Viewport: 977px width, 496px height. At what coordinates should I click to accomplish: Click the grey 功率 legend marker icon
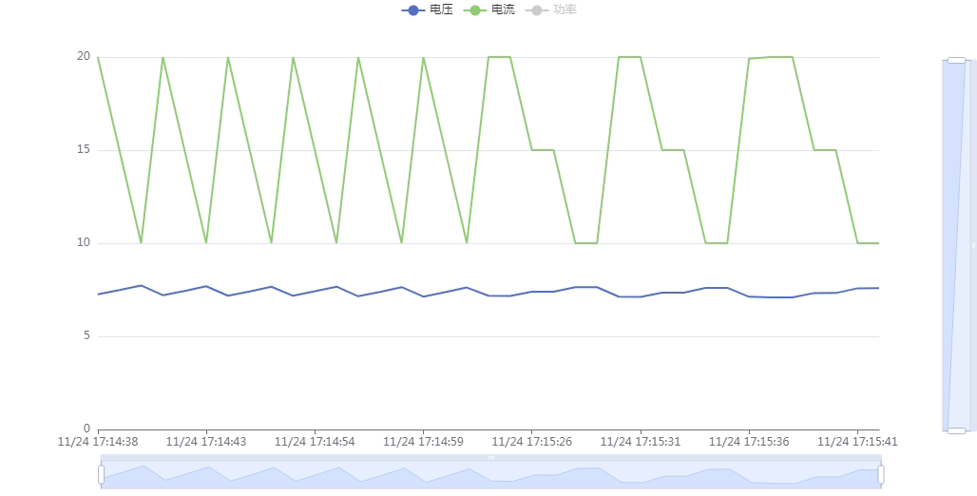coord(538,10)
